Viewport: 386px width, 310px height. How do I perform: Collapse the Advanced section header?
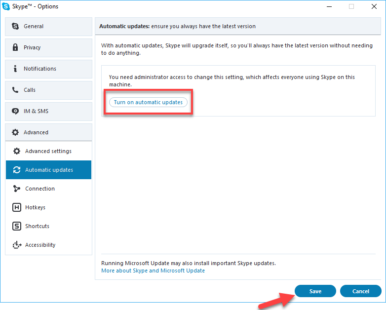pos(48,132)
